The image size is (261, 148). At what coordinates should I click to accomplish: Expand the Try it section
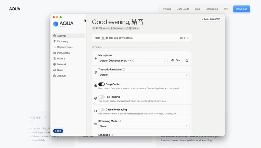coord(184,38)
